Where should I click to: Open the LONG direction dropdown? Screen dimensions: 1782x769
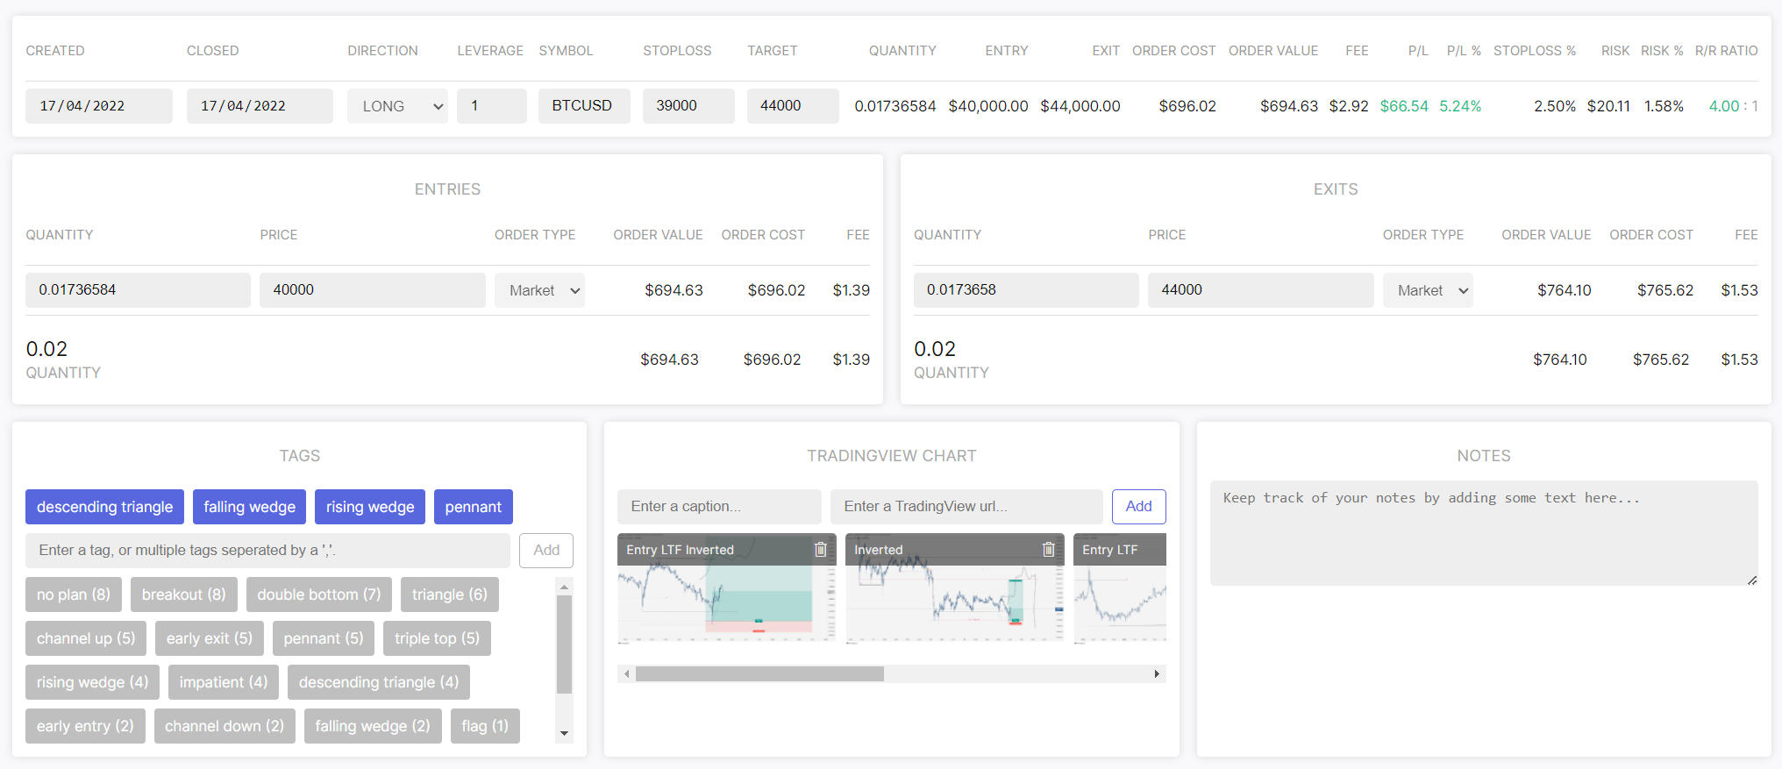[x=397, y=106]
